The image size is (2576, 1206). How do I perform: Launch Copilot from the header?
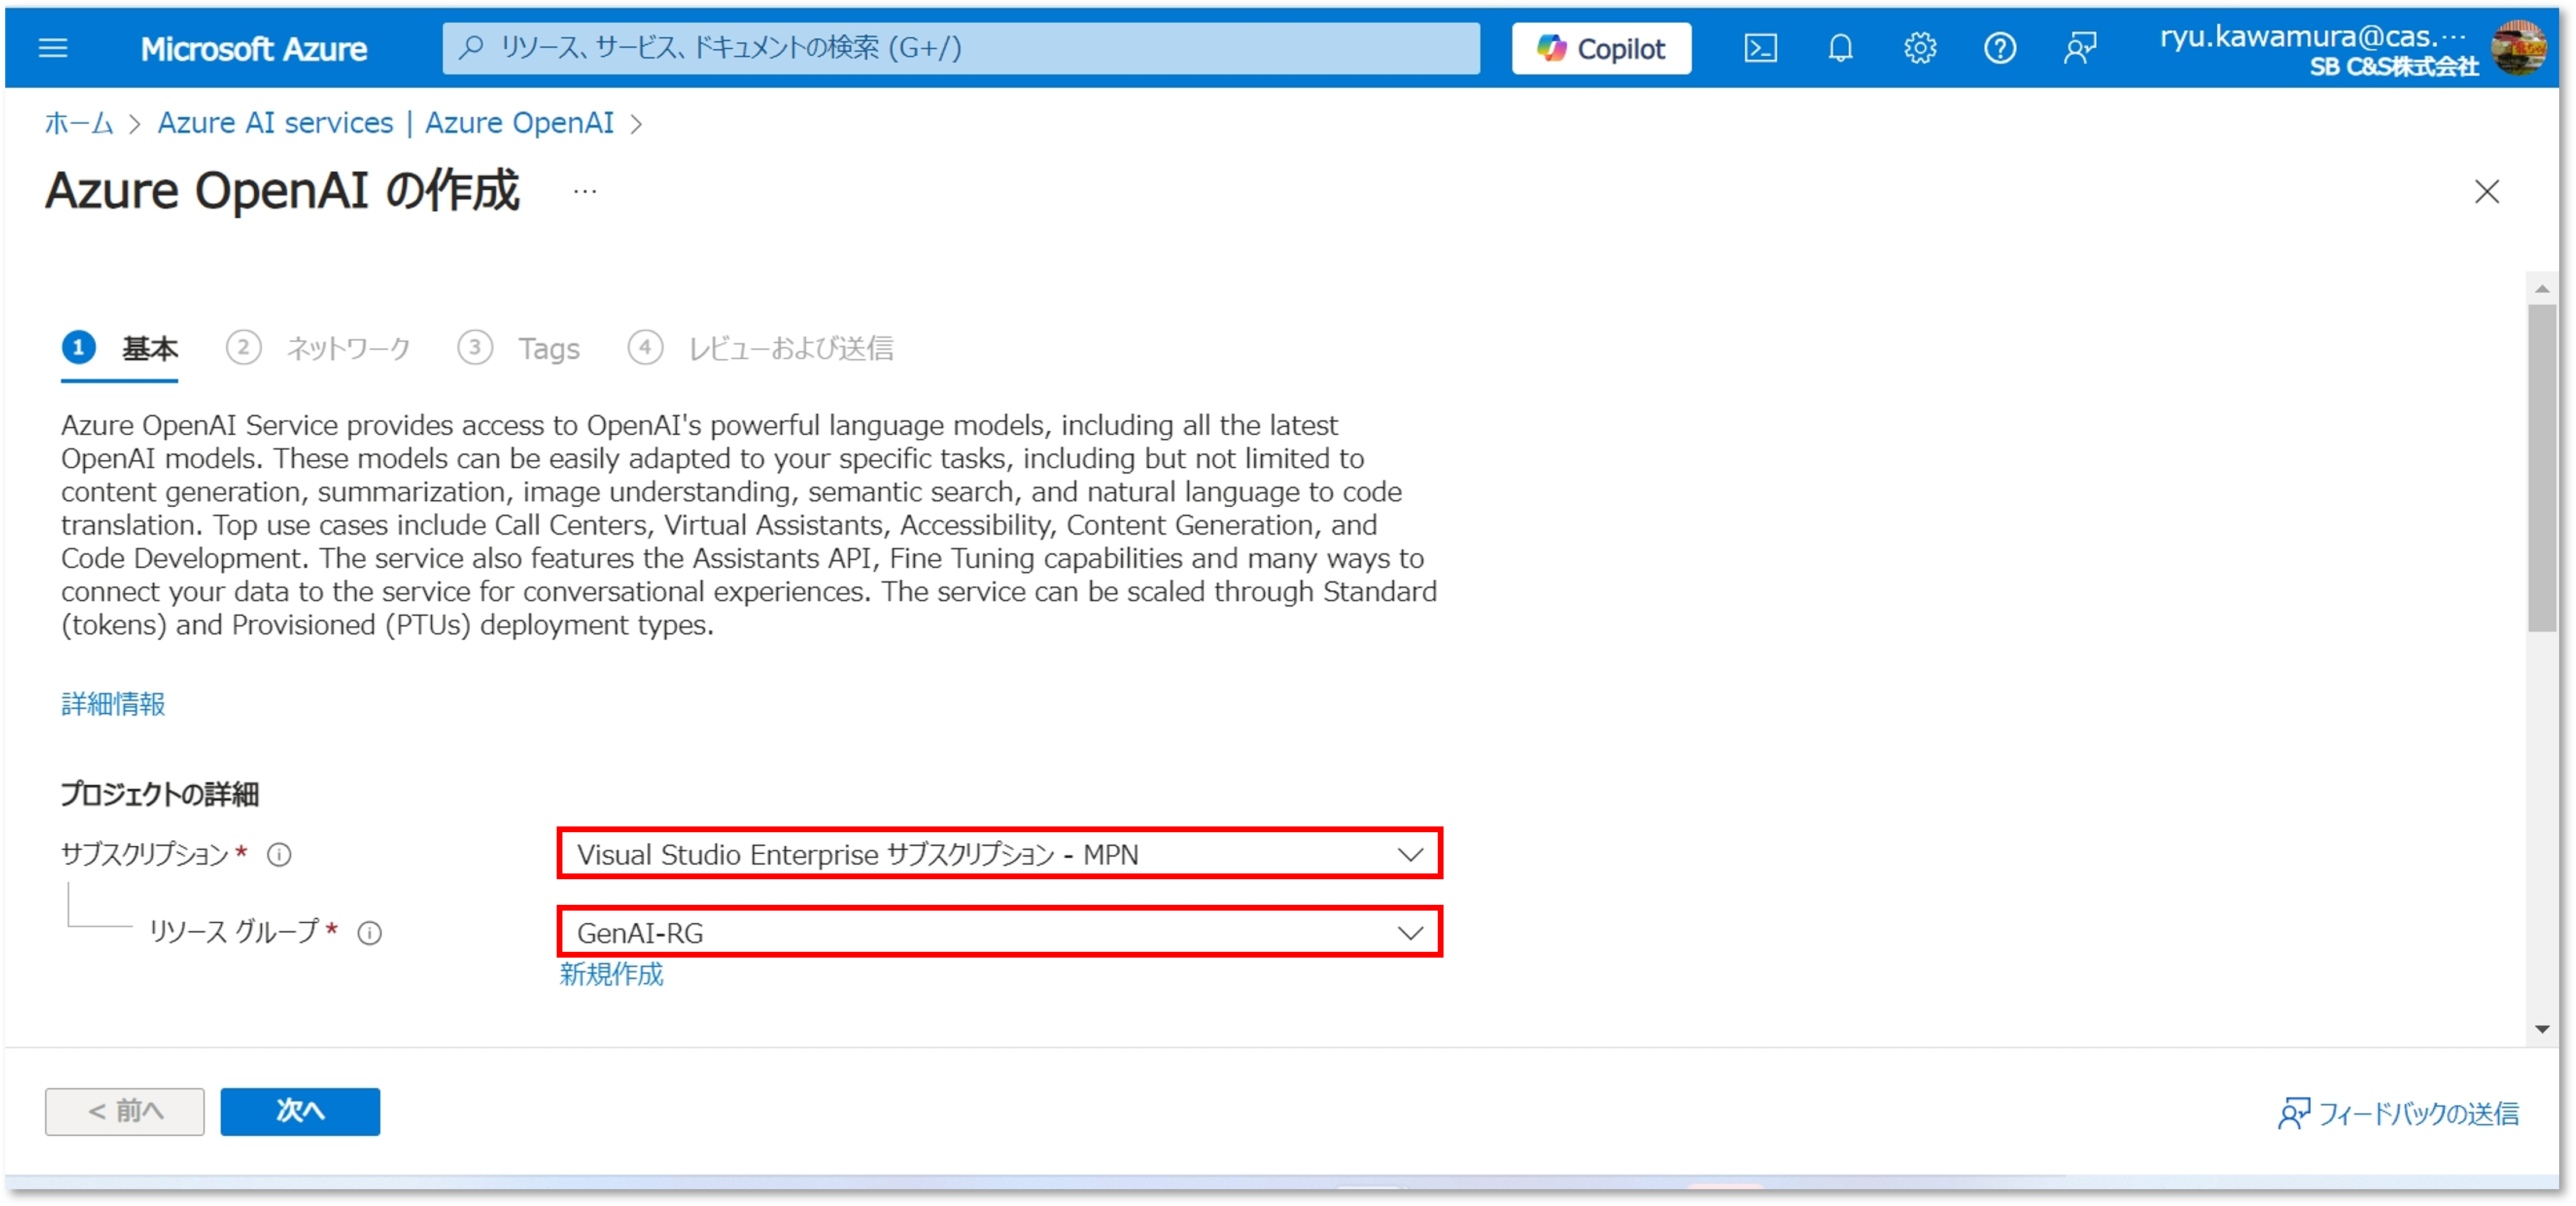pos(1601,48)
